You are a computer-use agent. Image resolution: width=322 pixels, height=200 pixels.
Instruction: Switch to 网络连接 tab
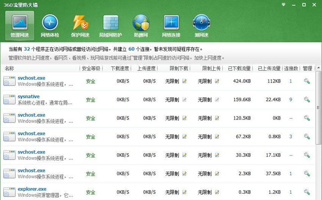(x=171, y=26)
